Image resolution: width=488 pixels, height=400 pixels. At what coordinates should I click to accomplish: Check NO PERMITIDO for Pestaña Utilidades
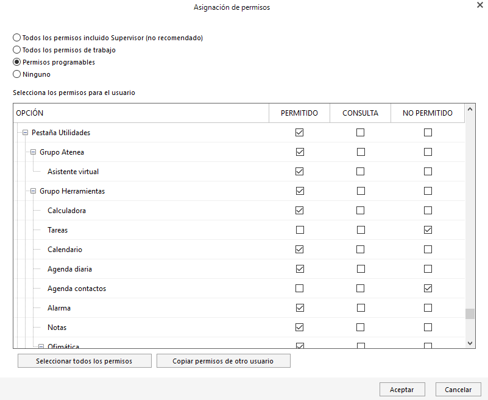428,133
